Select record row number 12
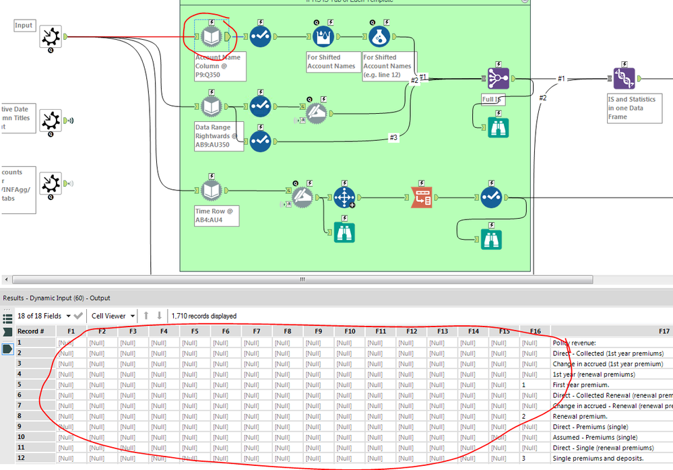Viewport: 673px width, 470px height. pos(35,458)
